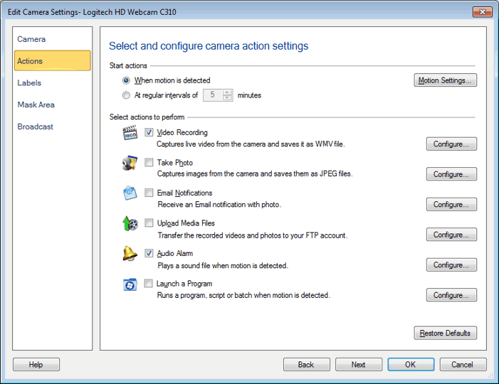The image size is (499, 384).
Task: Select the Actions page in sidebar
Action: (53, 60)
